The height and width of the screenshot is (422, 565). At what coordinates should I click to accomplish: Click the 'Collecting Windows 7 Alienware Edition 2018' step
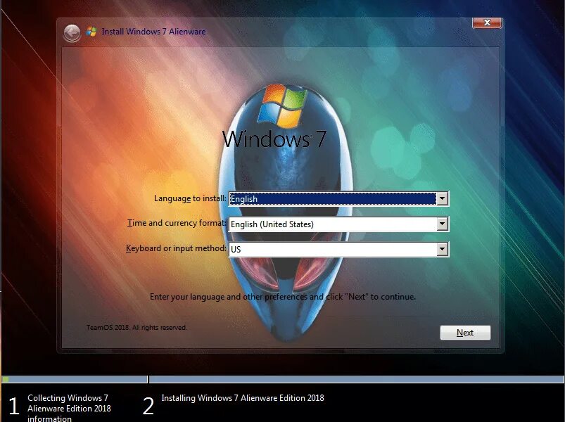click(69, 409)
